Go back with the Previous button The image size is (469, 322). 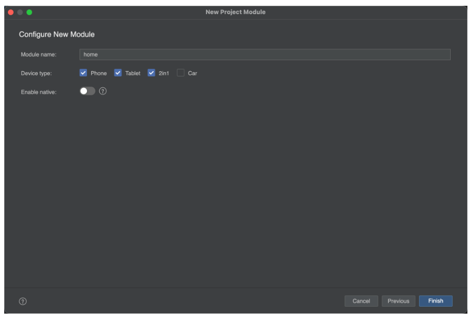398,301
